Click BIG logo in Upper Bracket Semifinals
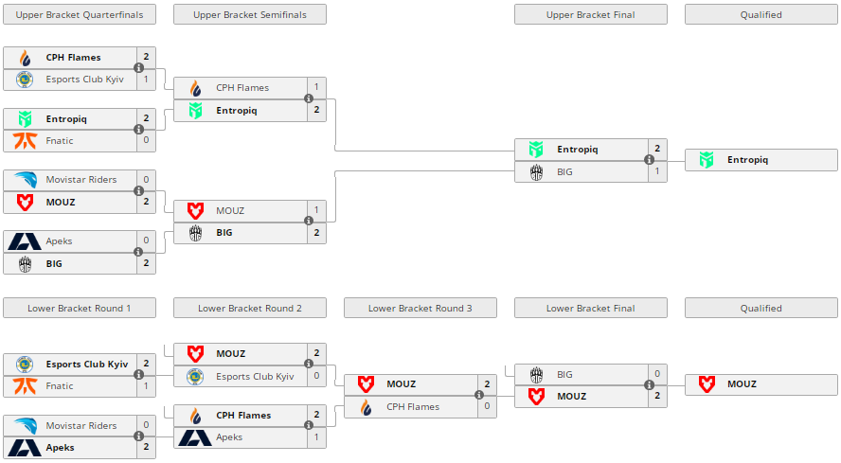The width and height of the screenshot is (841, 463). 195,233
